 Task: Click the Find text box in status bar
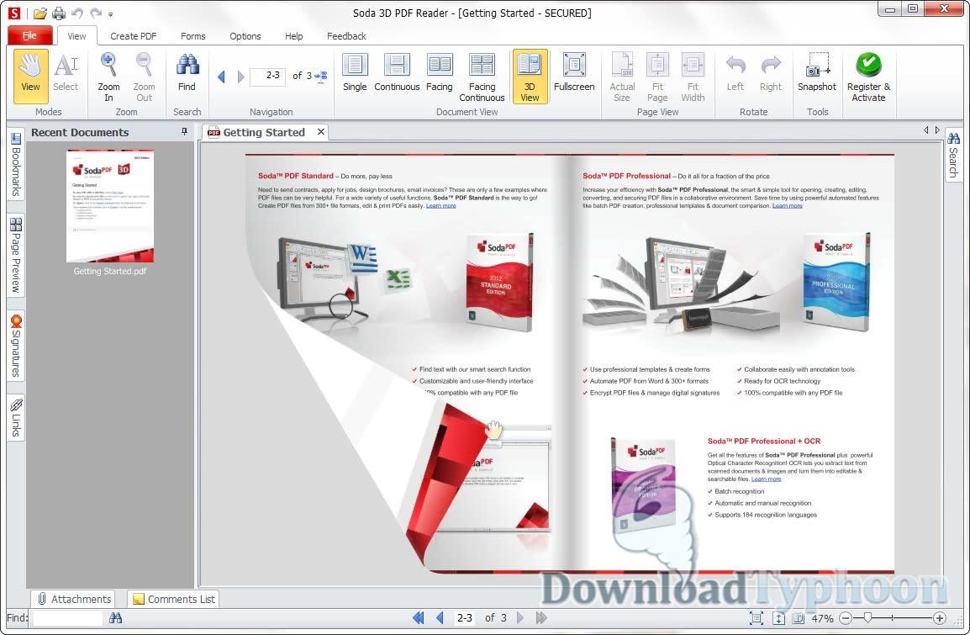coord(67,617)
